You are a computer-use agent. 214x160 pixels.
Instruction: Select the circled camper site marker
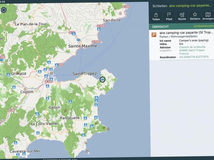102,79
